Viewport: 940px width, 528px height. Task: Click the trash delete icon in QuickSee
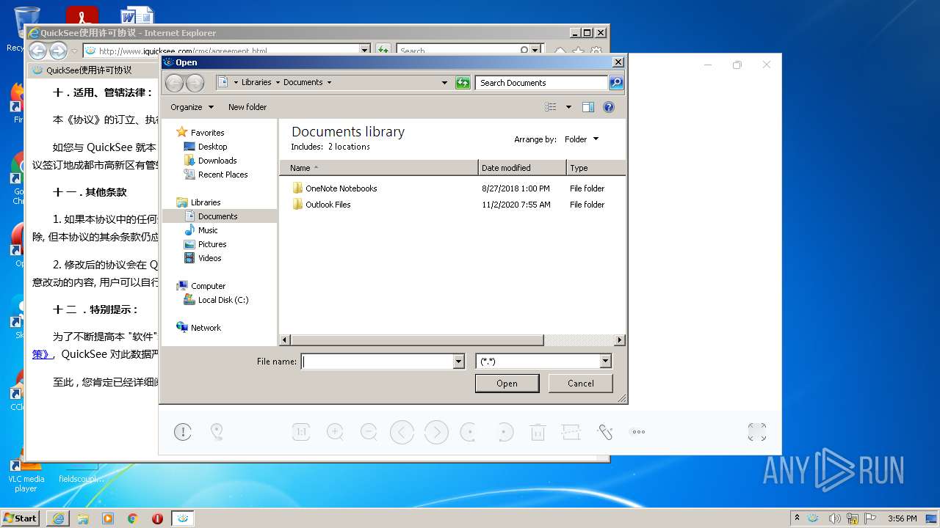click(538, 432)
